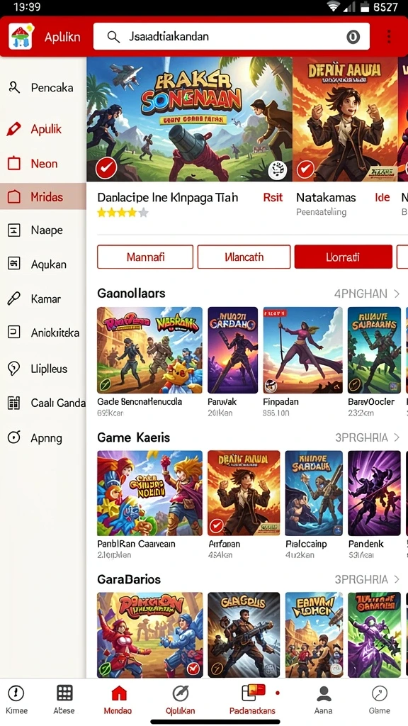This screenshot has height=726, width=408.
Task: Open the three-dot overflow menu
Action: pos(389,36)
